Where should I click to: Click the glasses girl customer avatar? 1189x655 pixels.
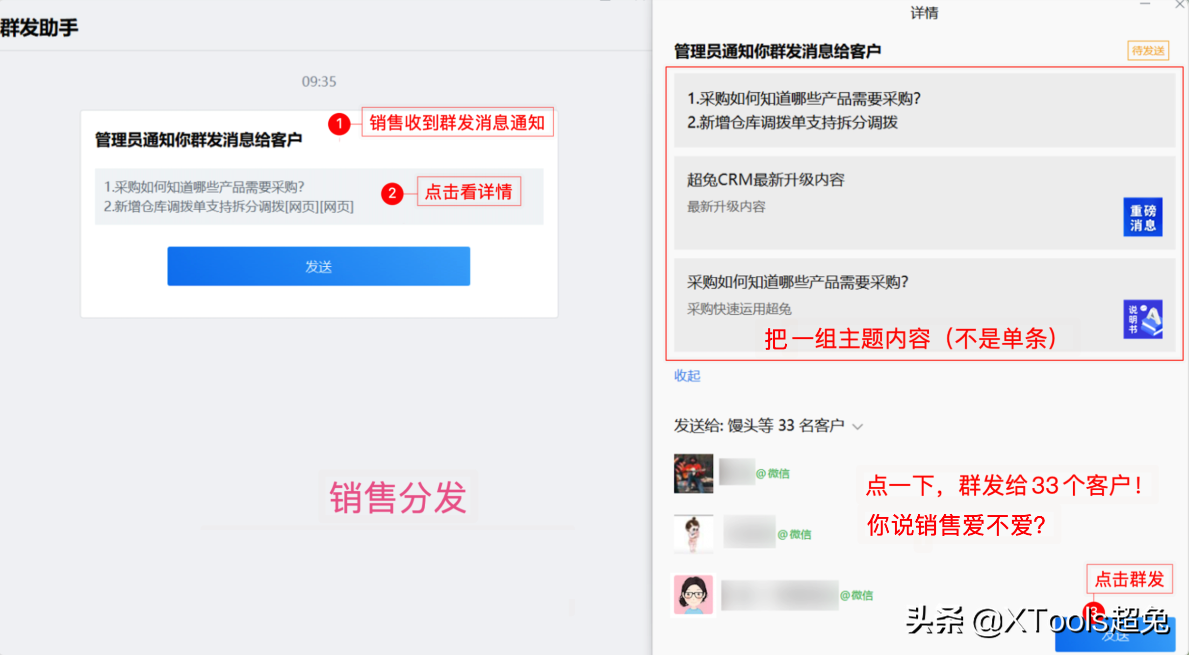pyautogui.click(x=693, y=595)
